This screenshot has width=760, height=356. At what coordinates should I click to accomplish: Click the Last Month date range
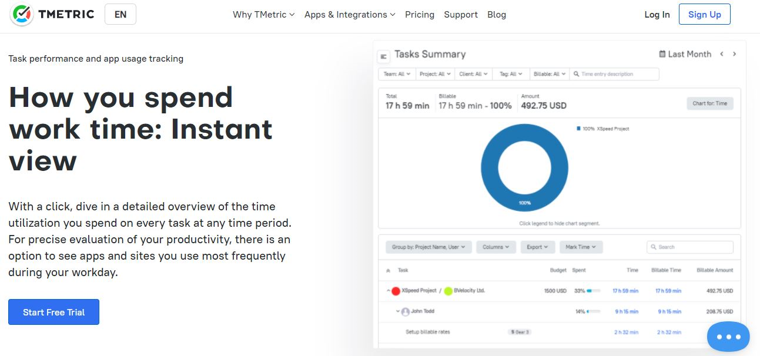(x=689, y=54)
